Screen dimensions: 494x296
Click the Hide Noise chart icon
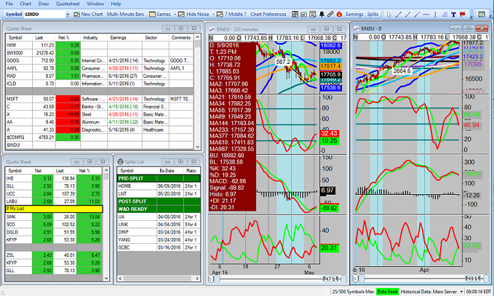tap(181, 14)
